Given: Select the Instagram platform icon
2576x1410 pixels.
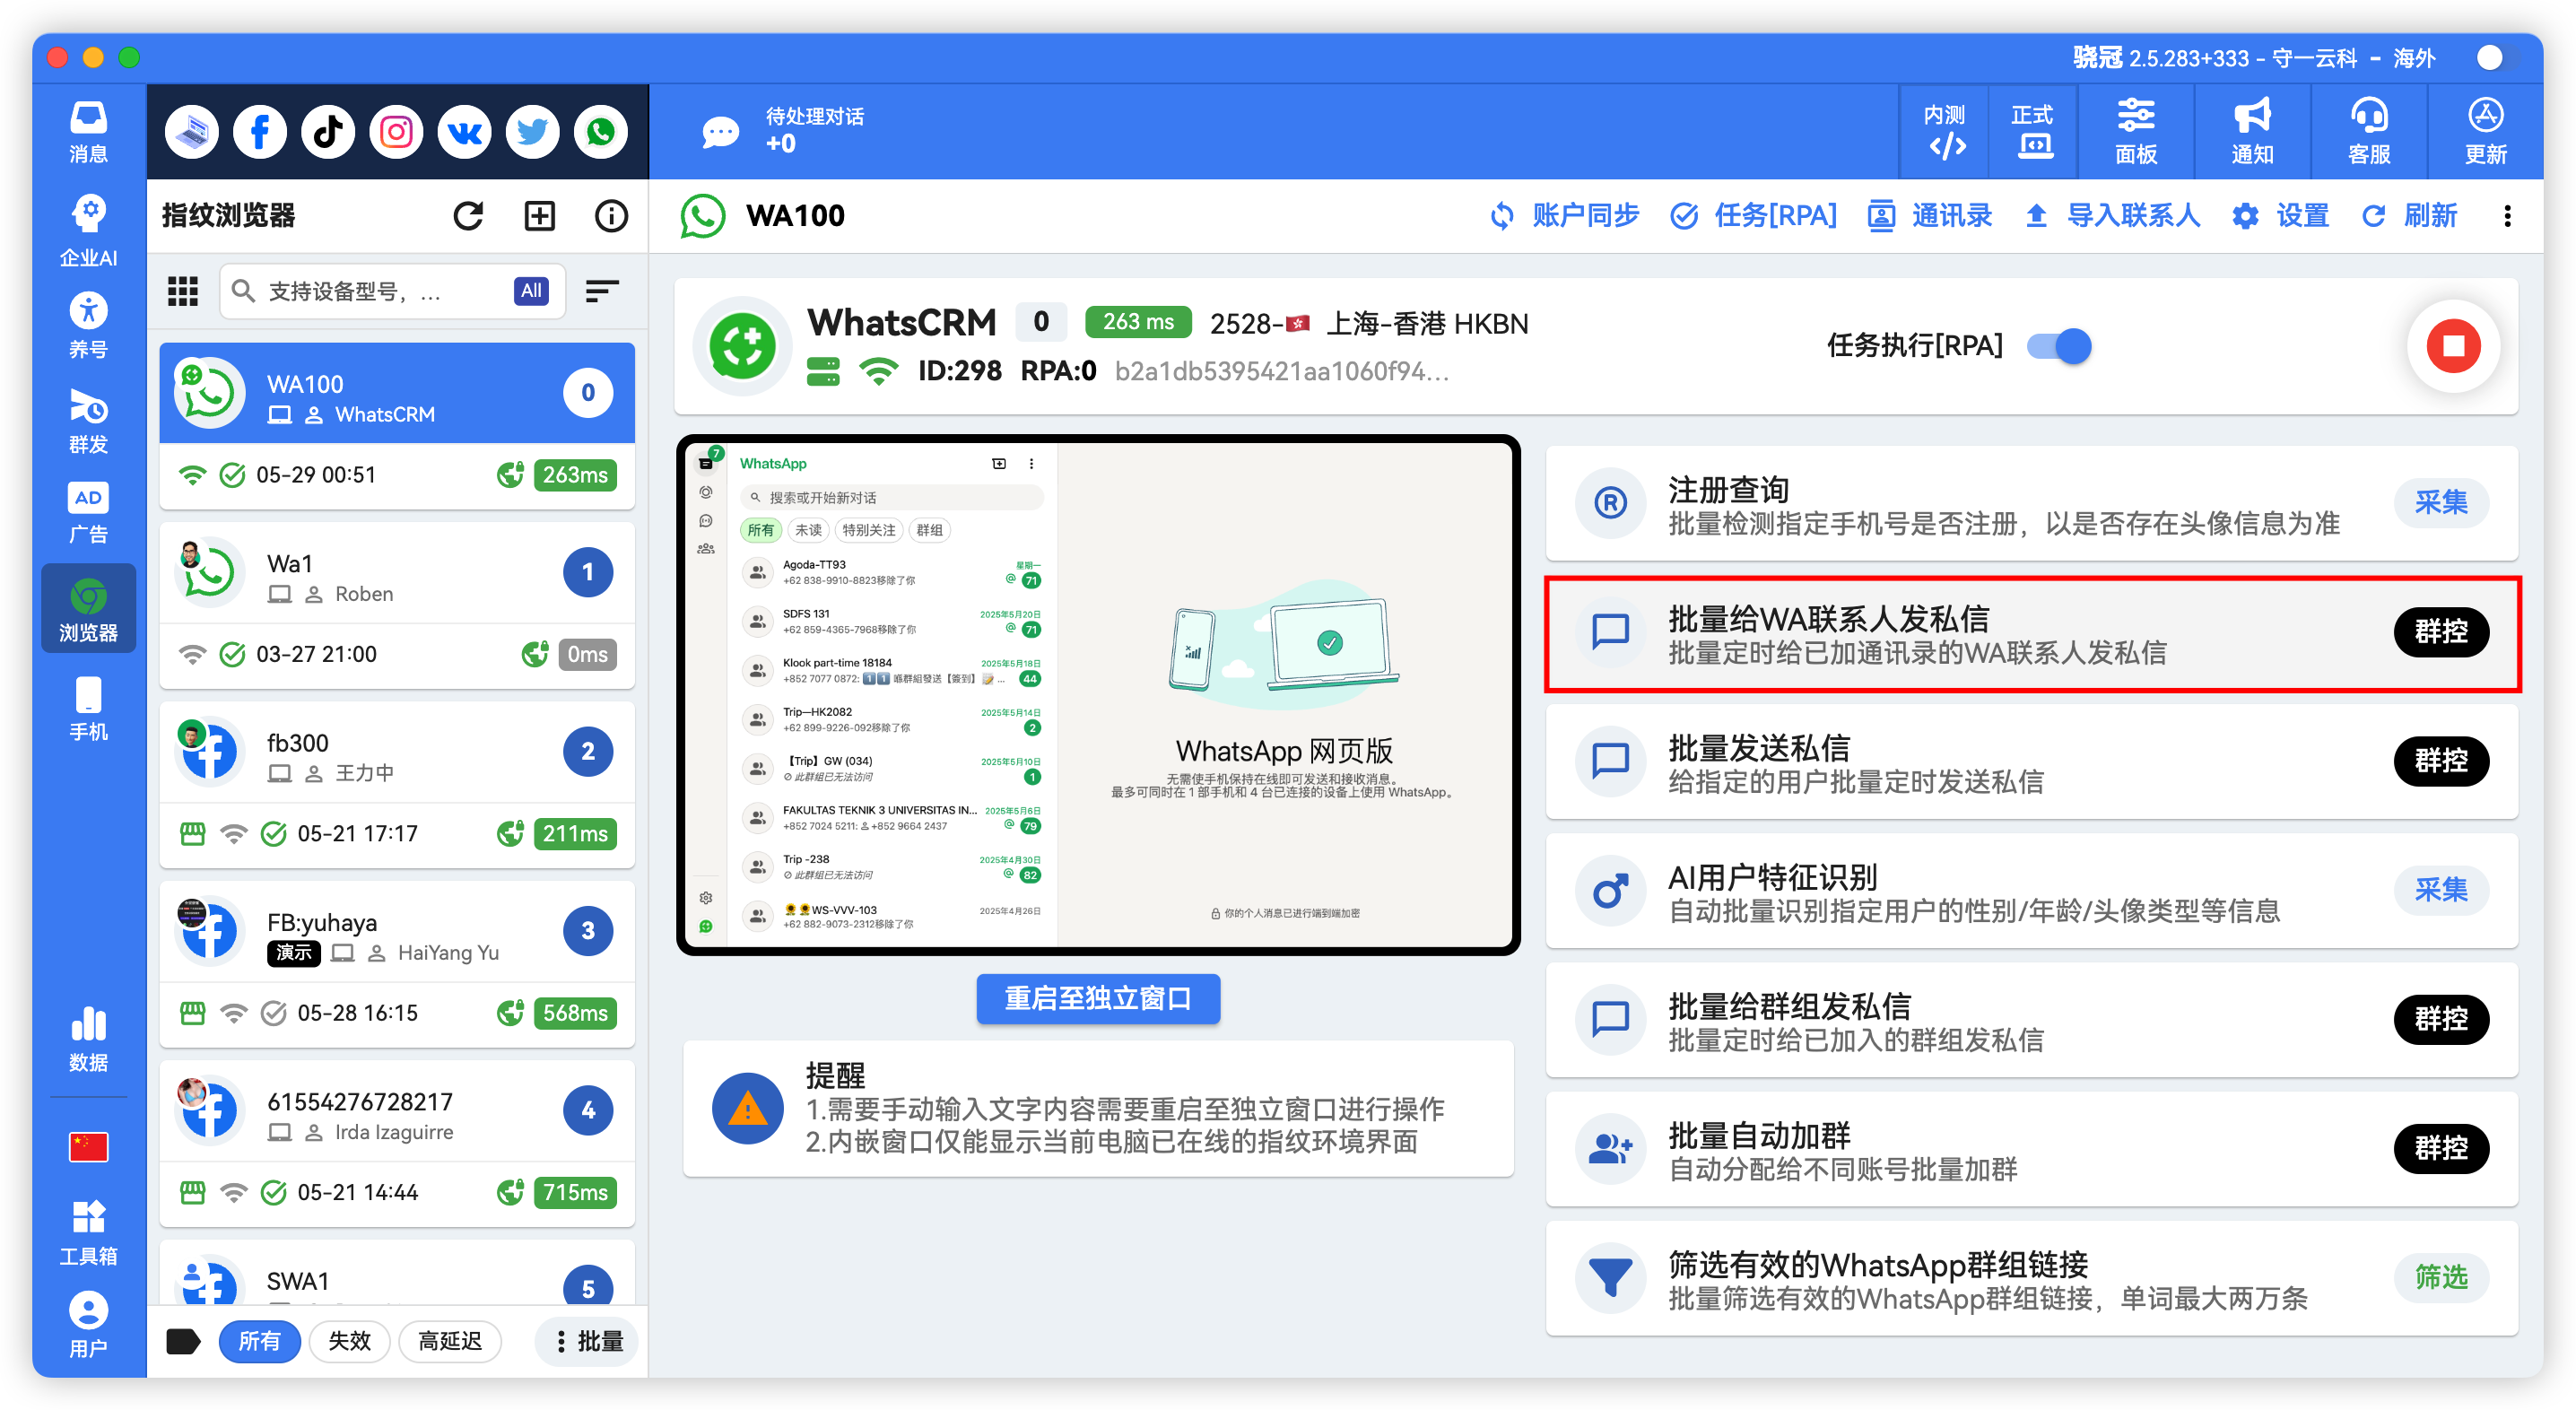Looking at the screenshot, I should (x=396, y=131).
